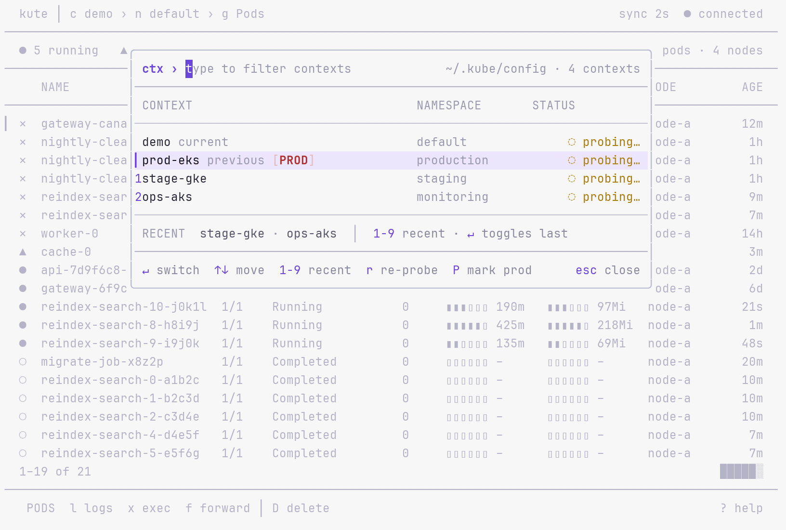Click the CONTEXT column header

(167, 106)
